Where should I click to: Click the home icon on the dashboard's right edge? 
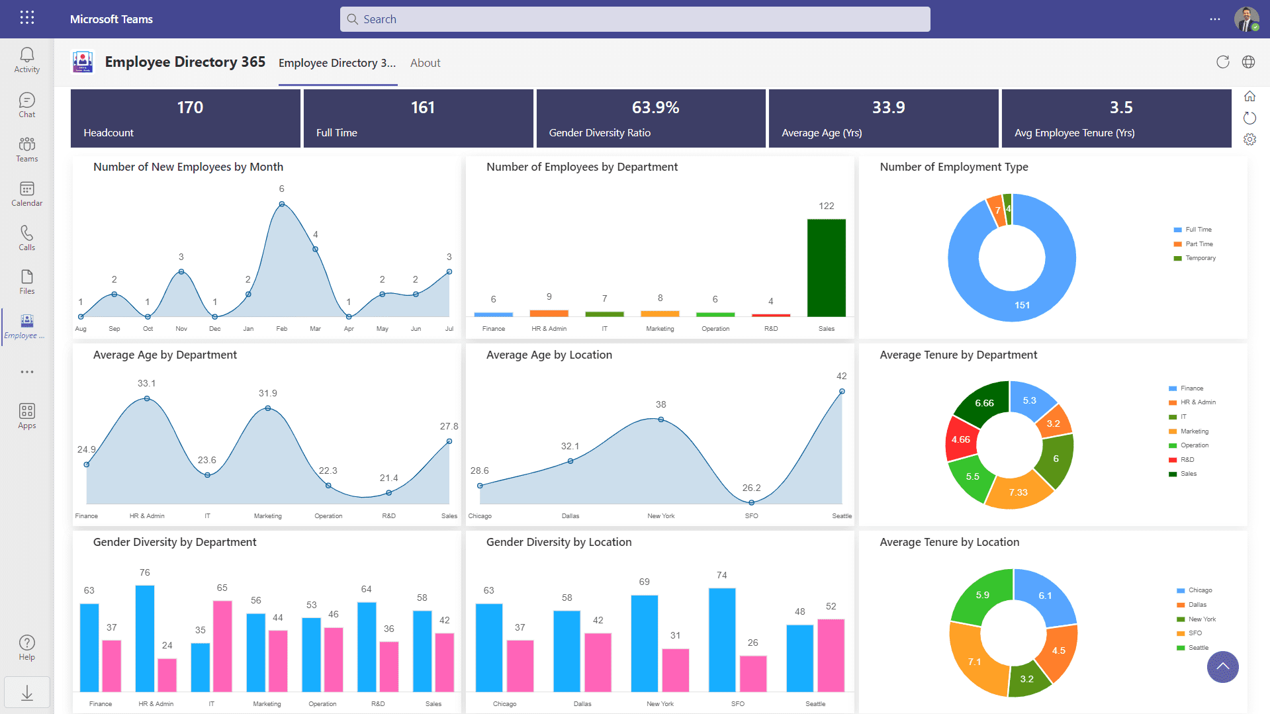(x=1249, y=96)
